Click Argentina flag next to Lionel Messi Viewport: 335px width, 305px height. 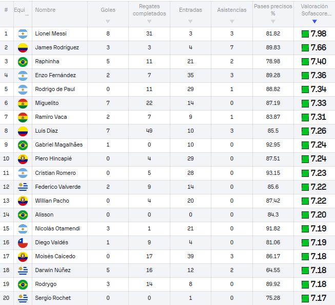pyautogui.click(x=23, y=34)
